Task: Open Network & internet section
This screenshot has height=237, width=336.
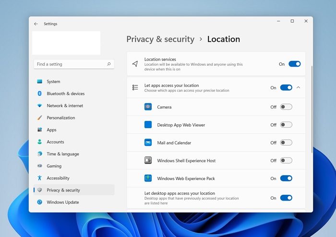Action: pos(74,106)
